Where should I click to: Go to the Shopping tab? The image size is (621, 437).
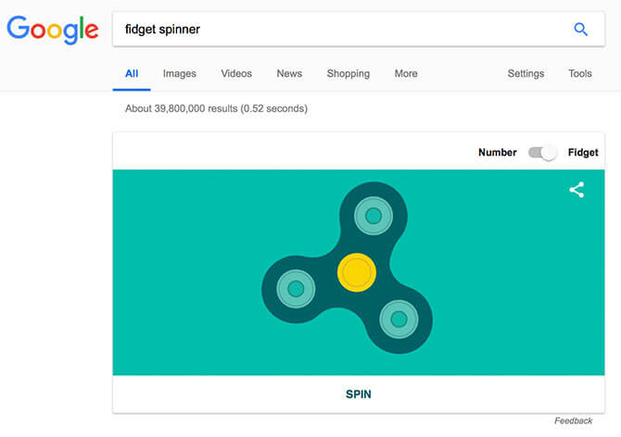pos(349,73)
